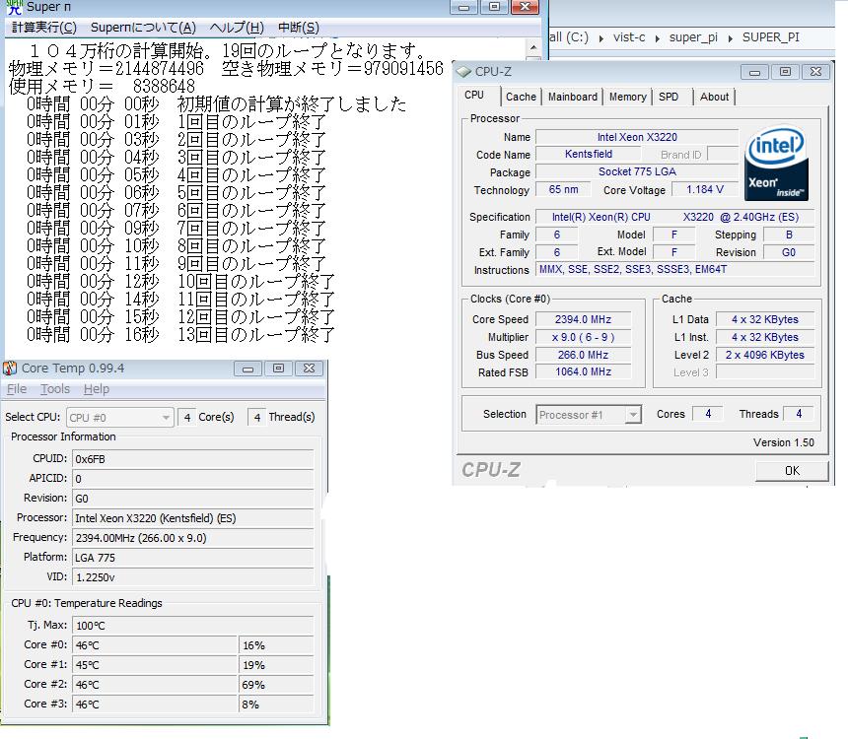Click the Core #1 load value 19%
The width and height of the screenshot is (848, 739).
click(276, 665)
